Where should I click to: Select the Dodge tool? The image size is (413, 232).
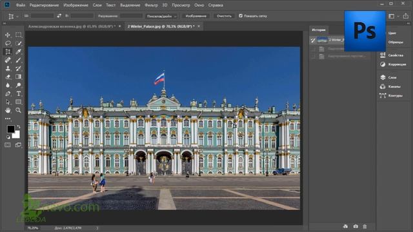[x=19, y=85]
